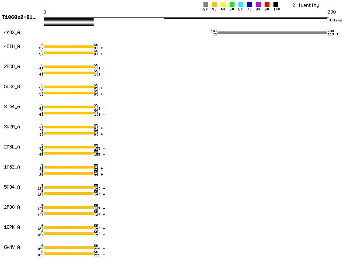Image resolution: width=350 pixels, height=262 pixels.
Task: Click the black 100% identity swatch
Action: (x=276, y=5)
